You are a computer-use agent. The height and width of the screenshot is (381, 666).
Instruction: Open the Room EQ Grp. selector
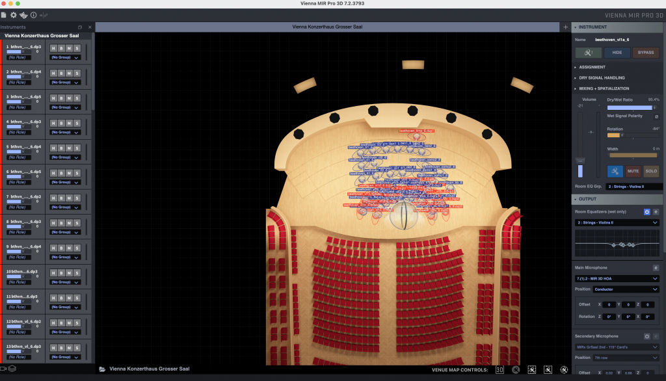(x=634, y=187)
